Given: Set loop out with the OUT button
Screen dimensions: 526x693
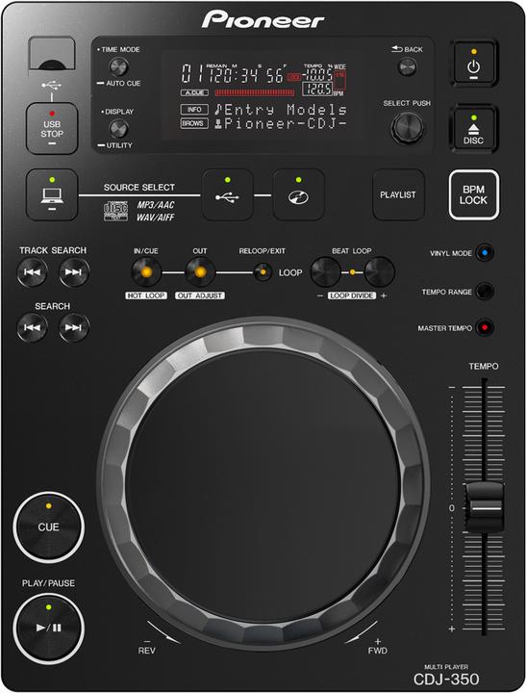Looking at the screenshot, I should pos(200,272).
